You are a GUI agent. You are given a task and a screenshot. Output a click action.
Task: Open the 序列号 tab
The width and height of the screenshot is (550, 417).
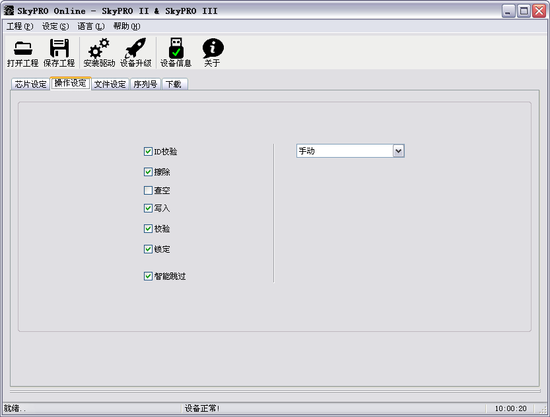145,84
